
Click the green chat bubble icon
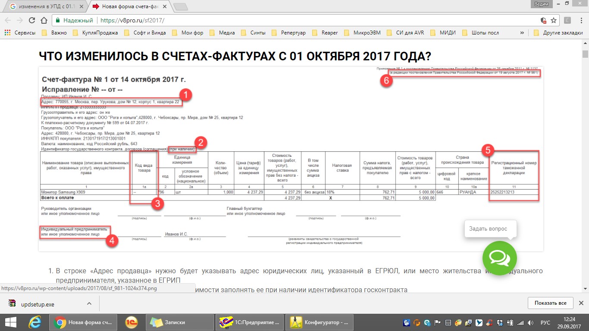(x=499, y=259)
